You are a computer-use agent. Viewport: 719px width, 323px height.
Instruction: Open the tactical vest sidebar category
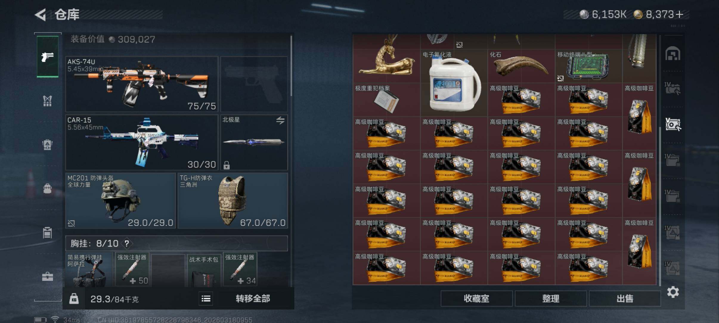47,101
